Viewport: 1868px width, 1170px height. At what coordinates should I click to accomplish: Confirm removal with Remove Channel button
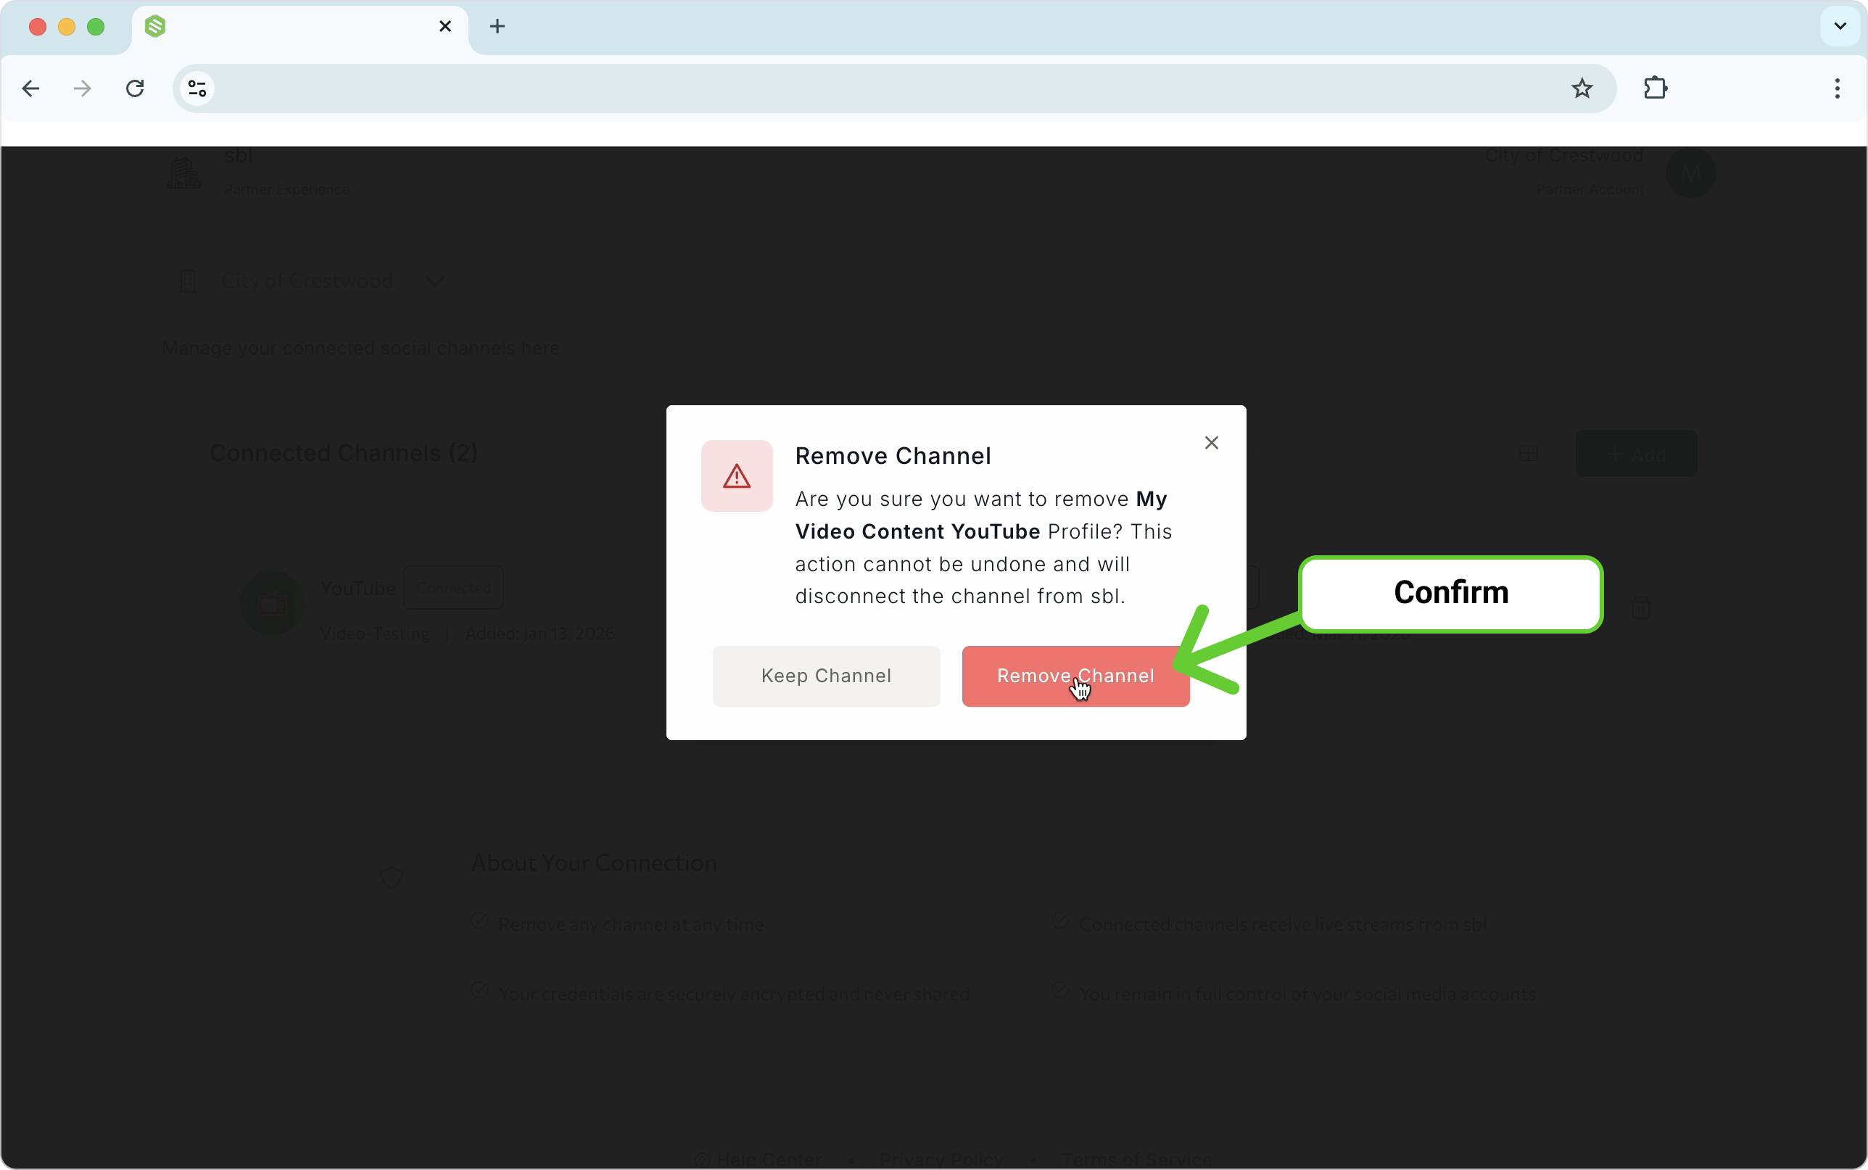coord(1075,676)
